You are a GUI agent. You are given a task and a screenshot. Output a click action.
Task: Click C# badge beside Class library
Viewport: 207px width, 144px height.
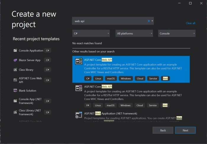pyautogui.click(x=48, y=70)
